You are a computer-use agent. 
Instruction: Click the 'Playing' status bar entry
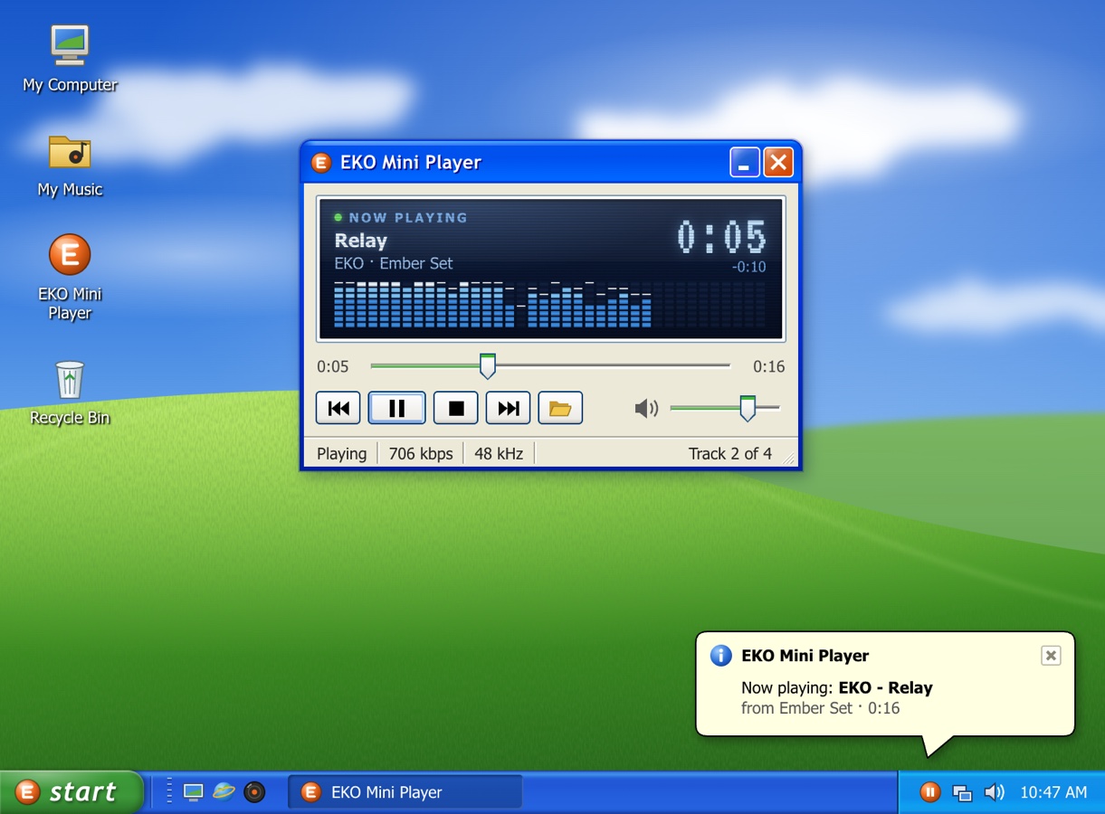342,454
